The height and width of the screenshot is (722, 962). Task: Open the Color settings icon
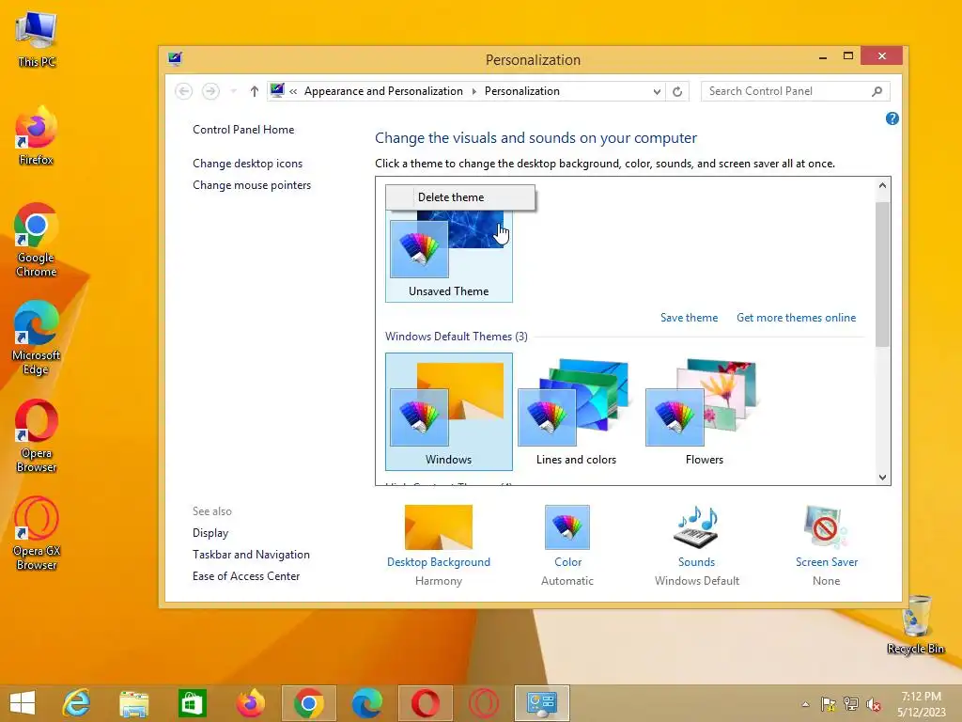point(566,527)
